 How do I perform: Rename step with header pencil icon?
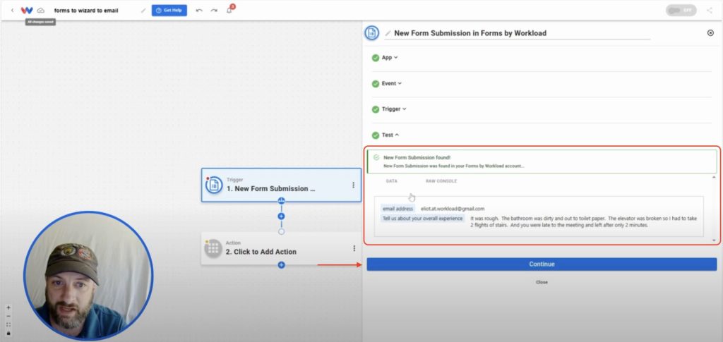(388, 33)
